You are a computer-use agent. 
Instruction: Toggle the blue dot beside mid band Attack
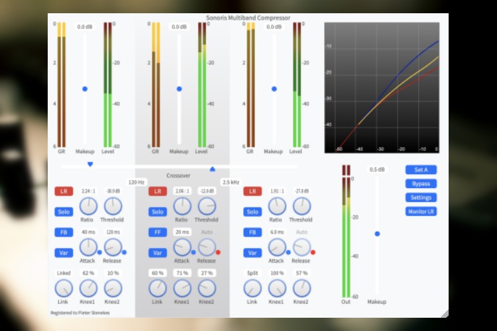tap(193, 252)
